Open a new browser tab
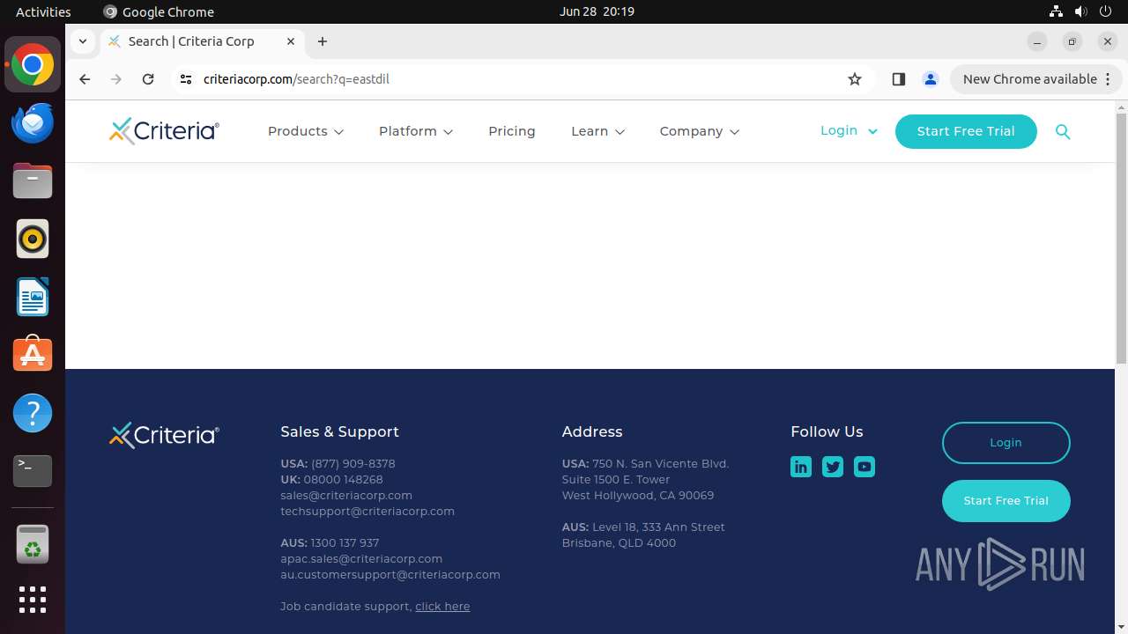 [x=323, y=41]
